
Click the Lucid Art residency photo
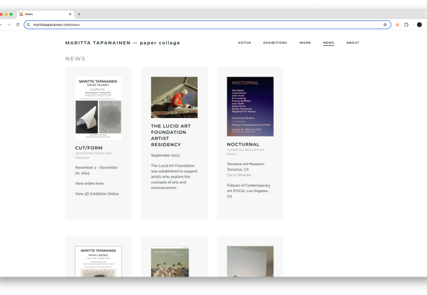[174, 97]
